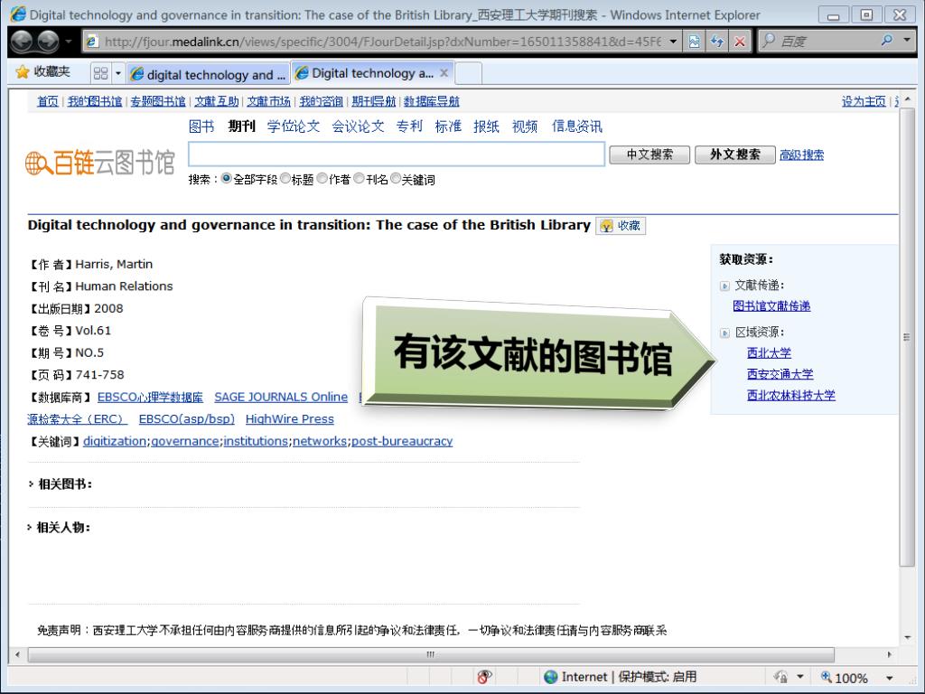Select the 专利 search category
This screenshot has width=925, height=694.
point(409,127)
